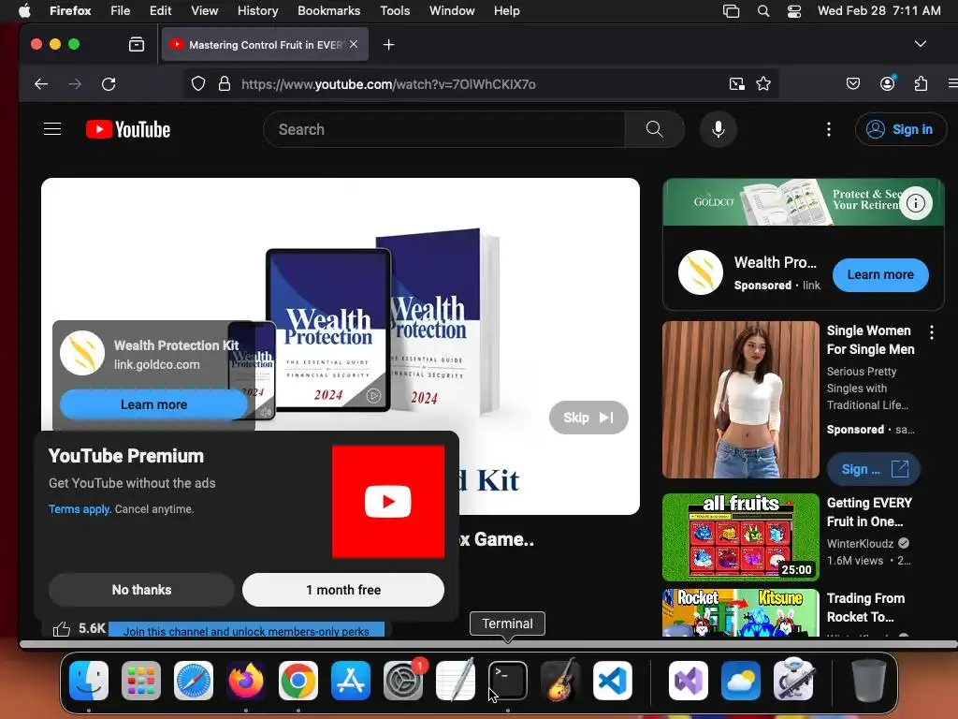
Task: Open tracking protection shield icon
Action: click(198, 83)
